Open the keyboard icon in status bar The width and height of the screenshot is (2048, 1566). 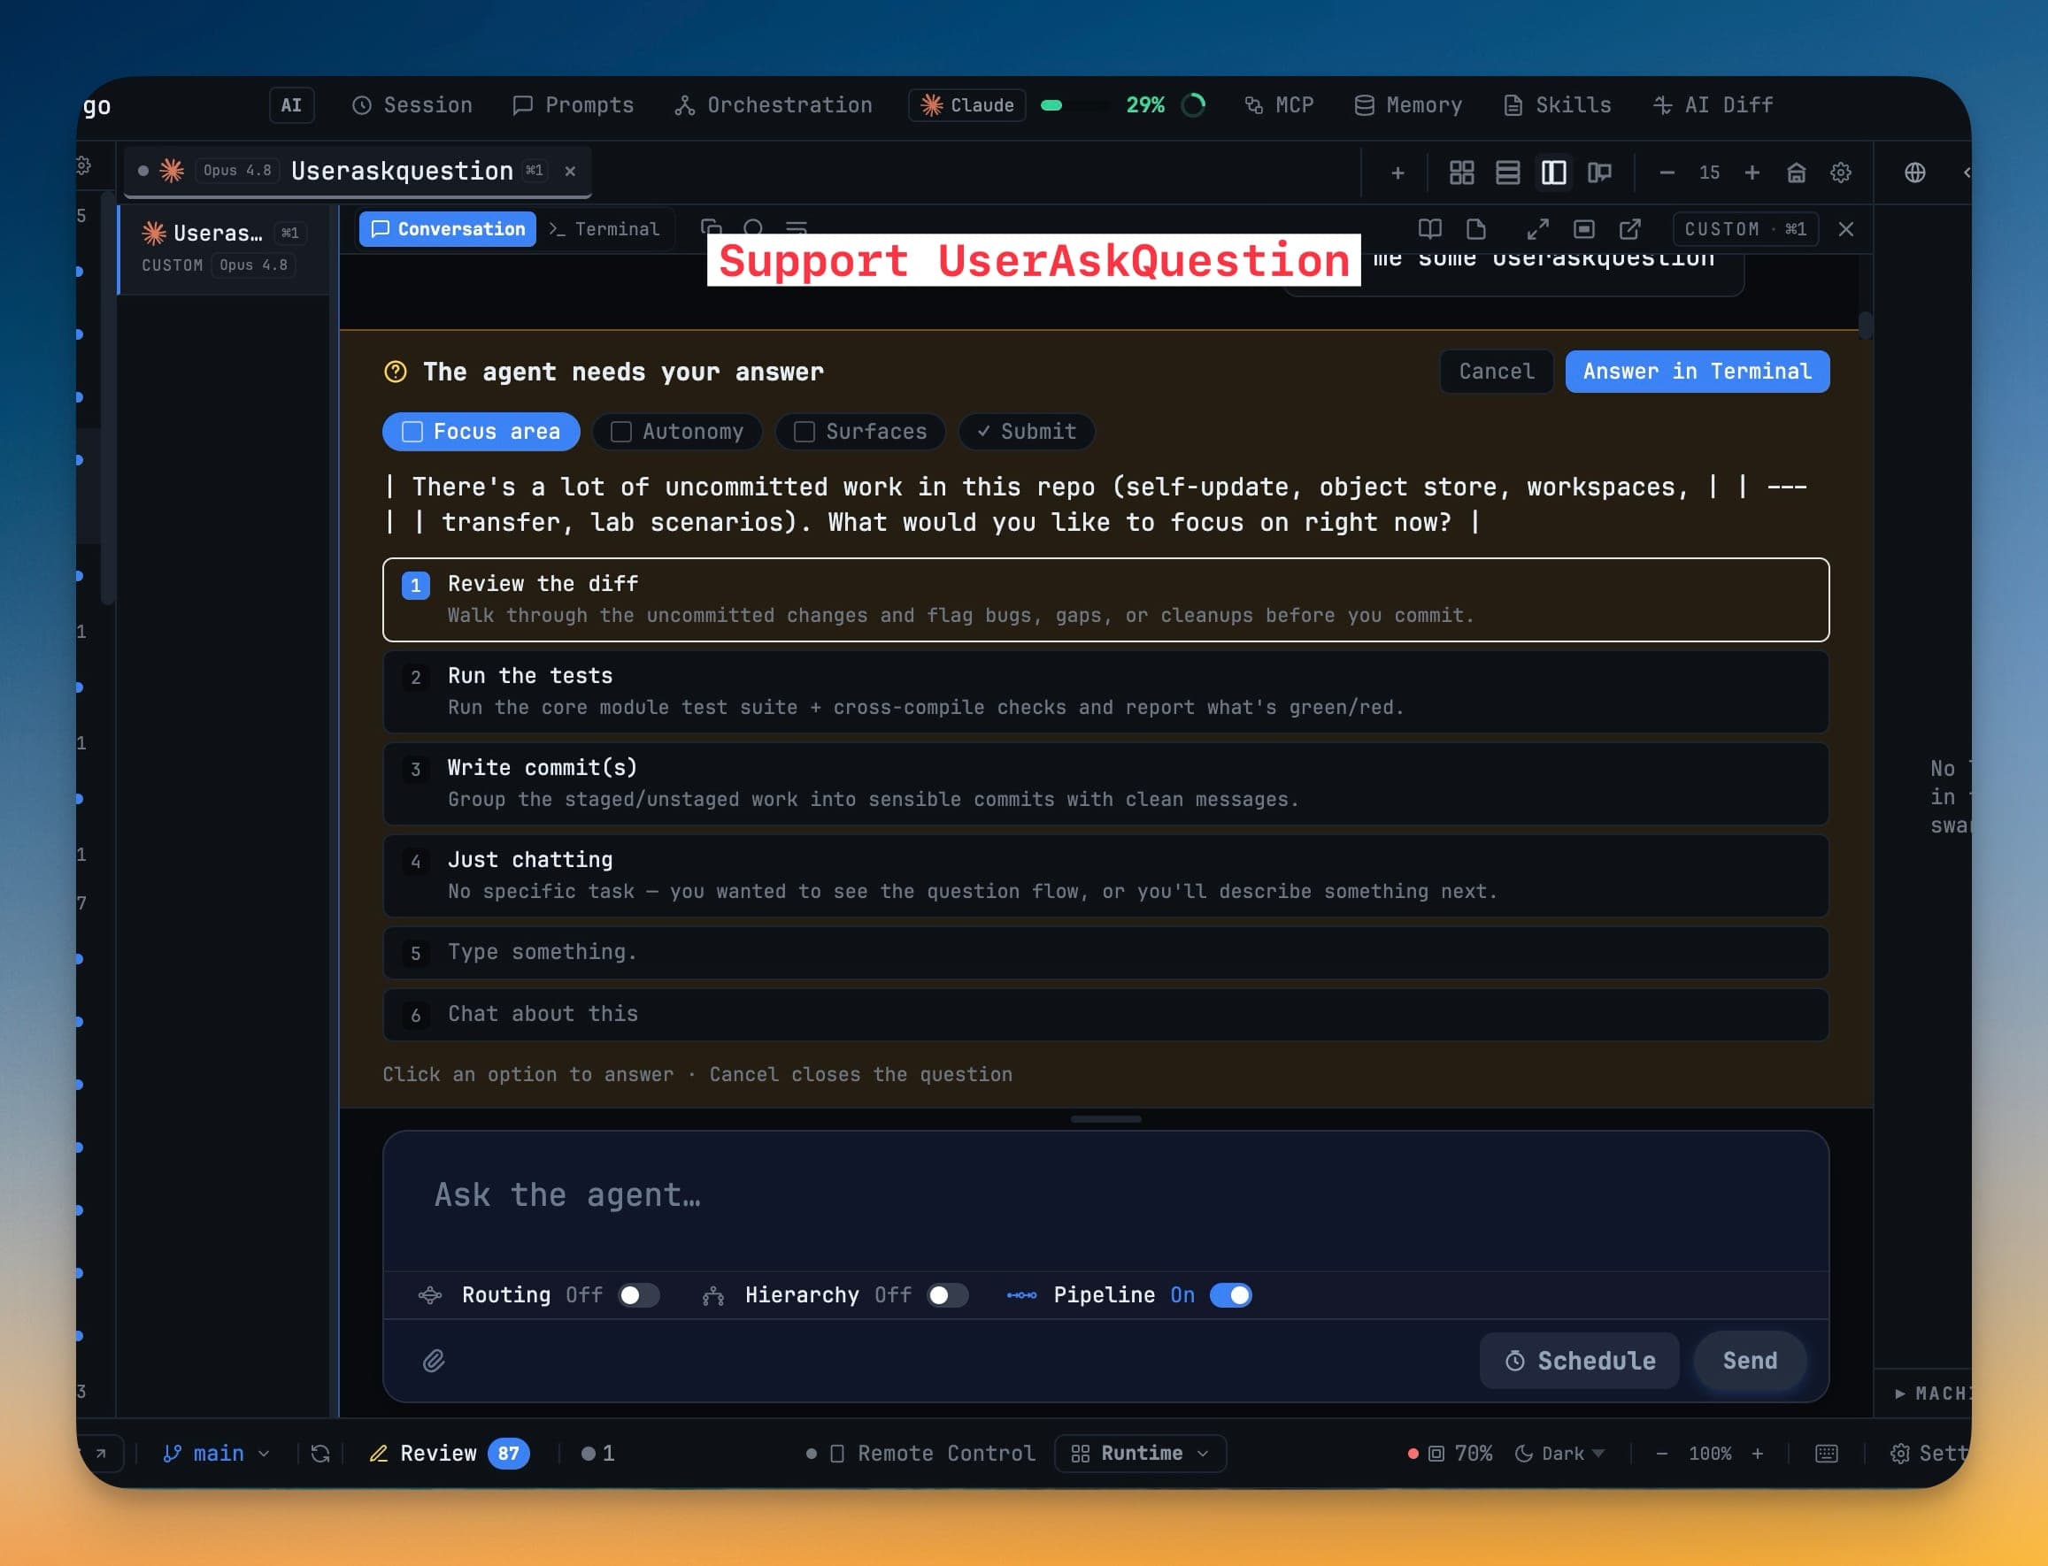point(1826,1454)
